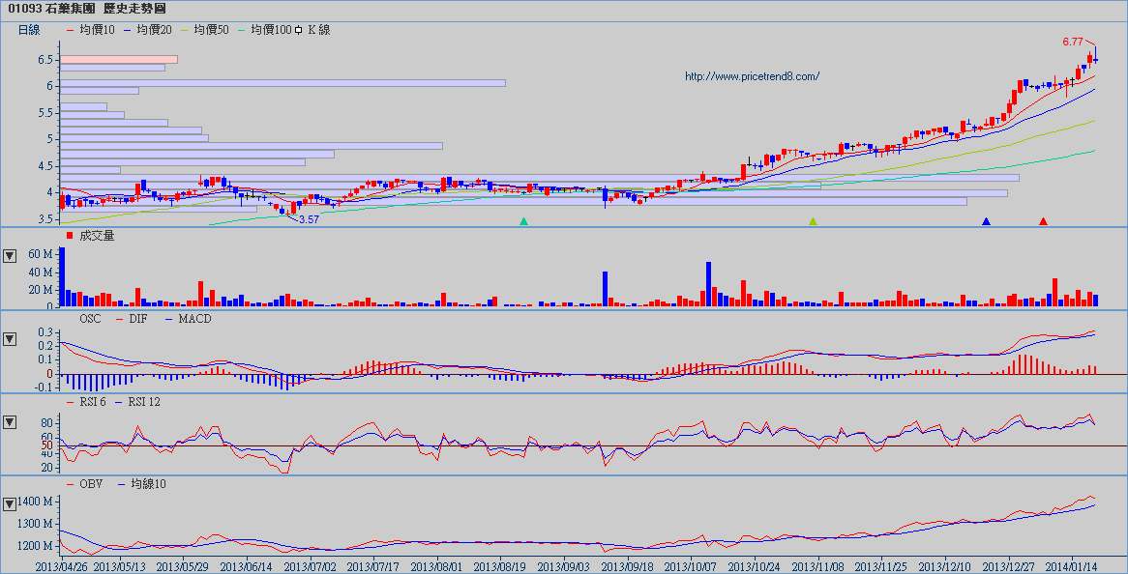
Task: Click the red 成交量 volume legend square
Action: pyautogui.click(x=70, y=236)
